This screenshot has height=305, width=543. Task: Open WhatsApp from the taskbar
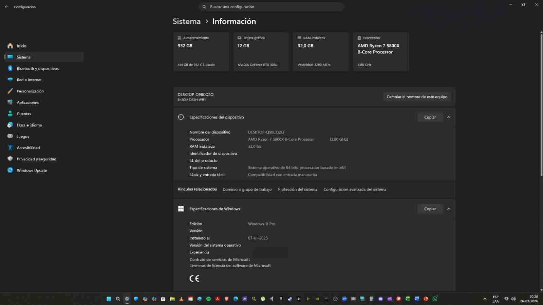[x=435, y=299]
